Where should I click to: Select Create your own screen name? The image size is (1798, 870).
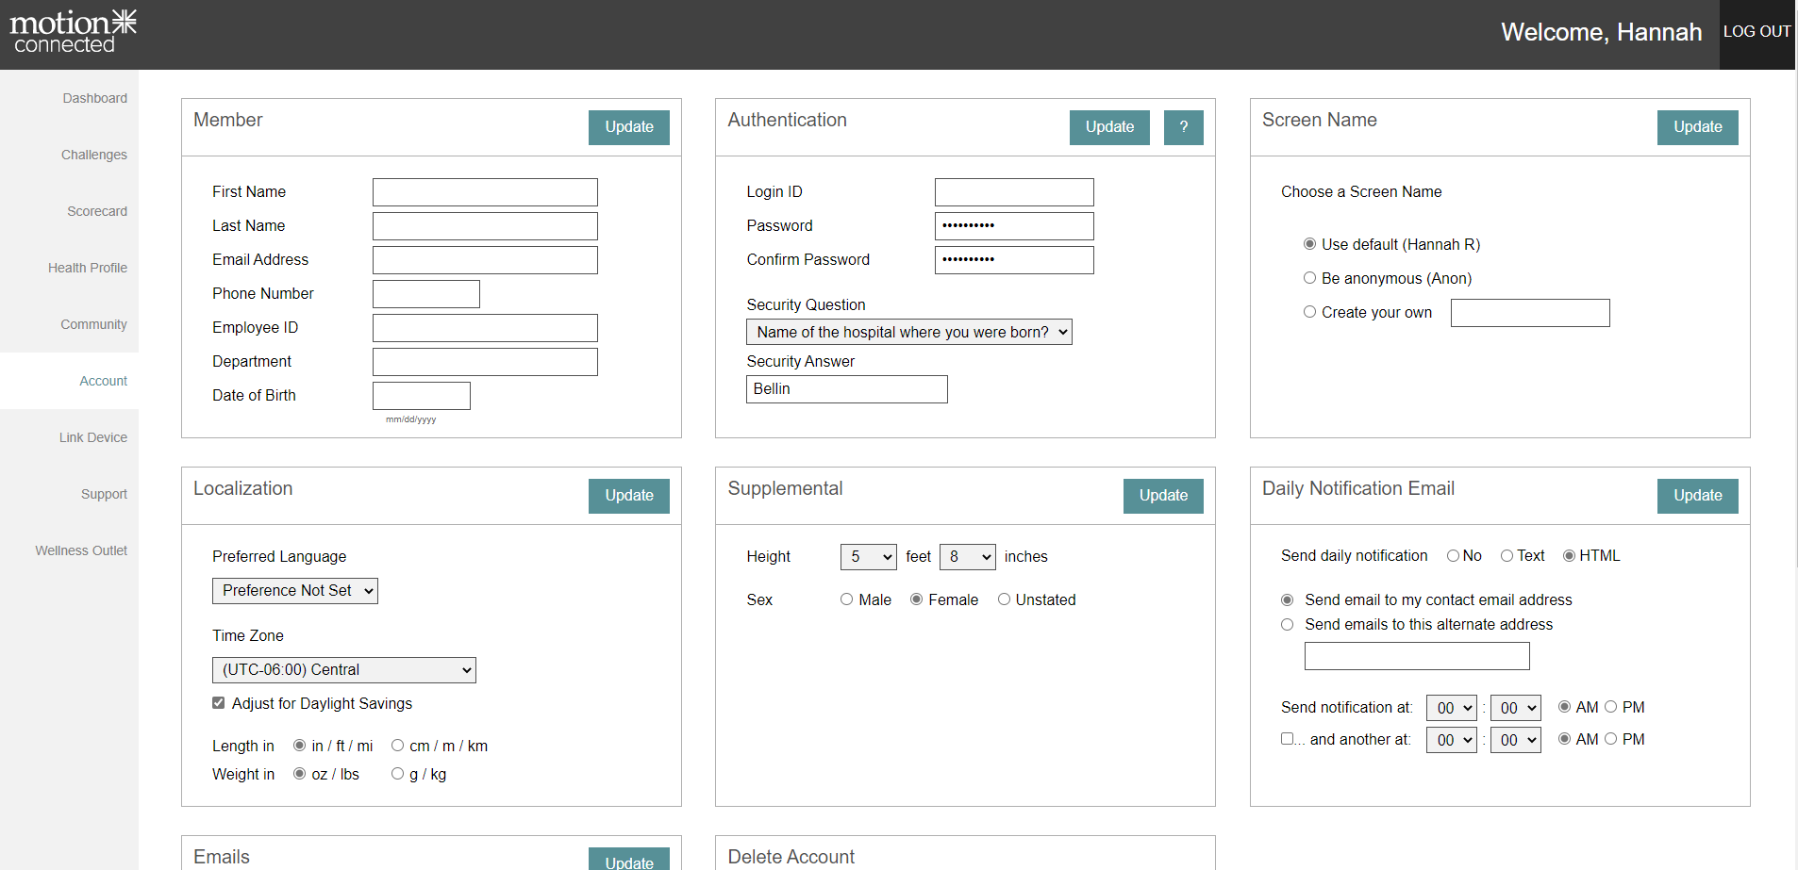pyautogui.click(x=1309, y=312)
